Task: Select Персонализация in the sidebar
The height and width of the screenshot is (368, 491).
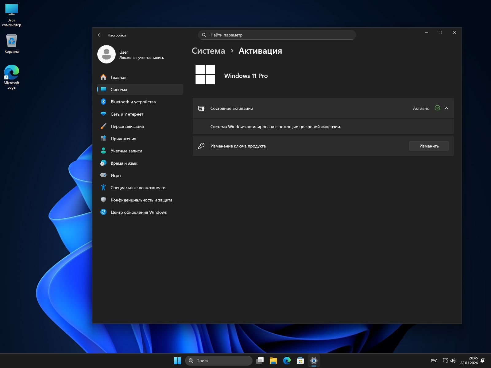Action: (x=127, y=126)
